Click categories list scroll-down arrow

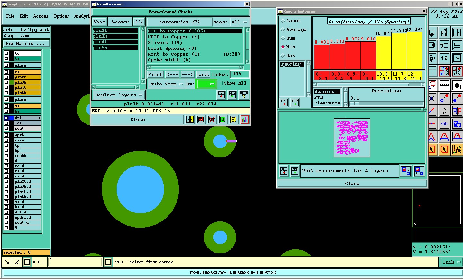(x=247, y=61)
